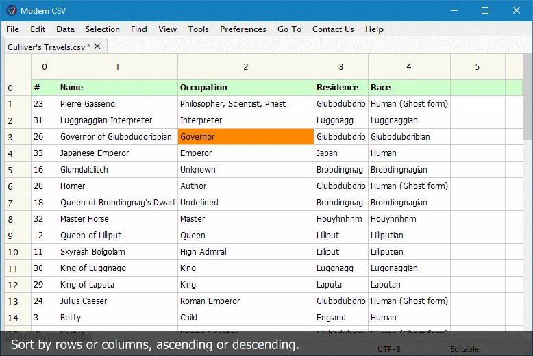This screenshot has height=356, width=533.
Task: Open the Find menu
Action: click(x=139, y=29)
